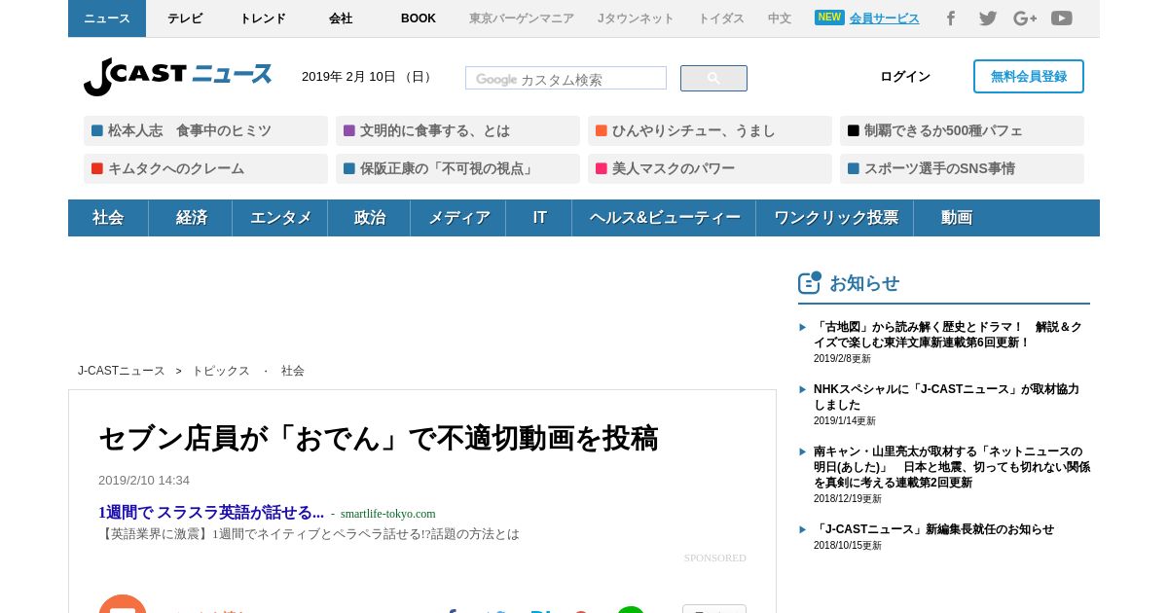
Task: Click breadcrumb 社会
Action: (x=293, y=371)
